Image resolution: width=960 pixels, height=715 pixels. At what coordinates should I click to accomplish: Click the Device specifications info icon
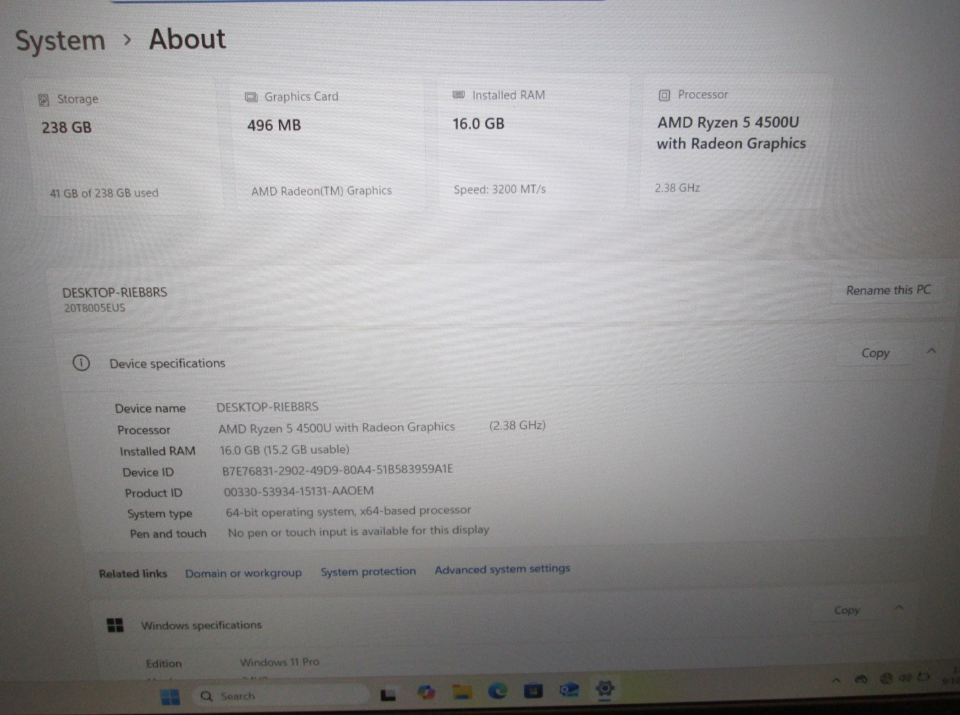pos(81,363)
